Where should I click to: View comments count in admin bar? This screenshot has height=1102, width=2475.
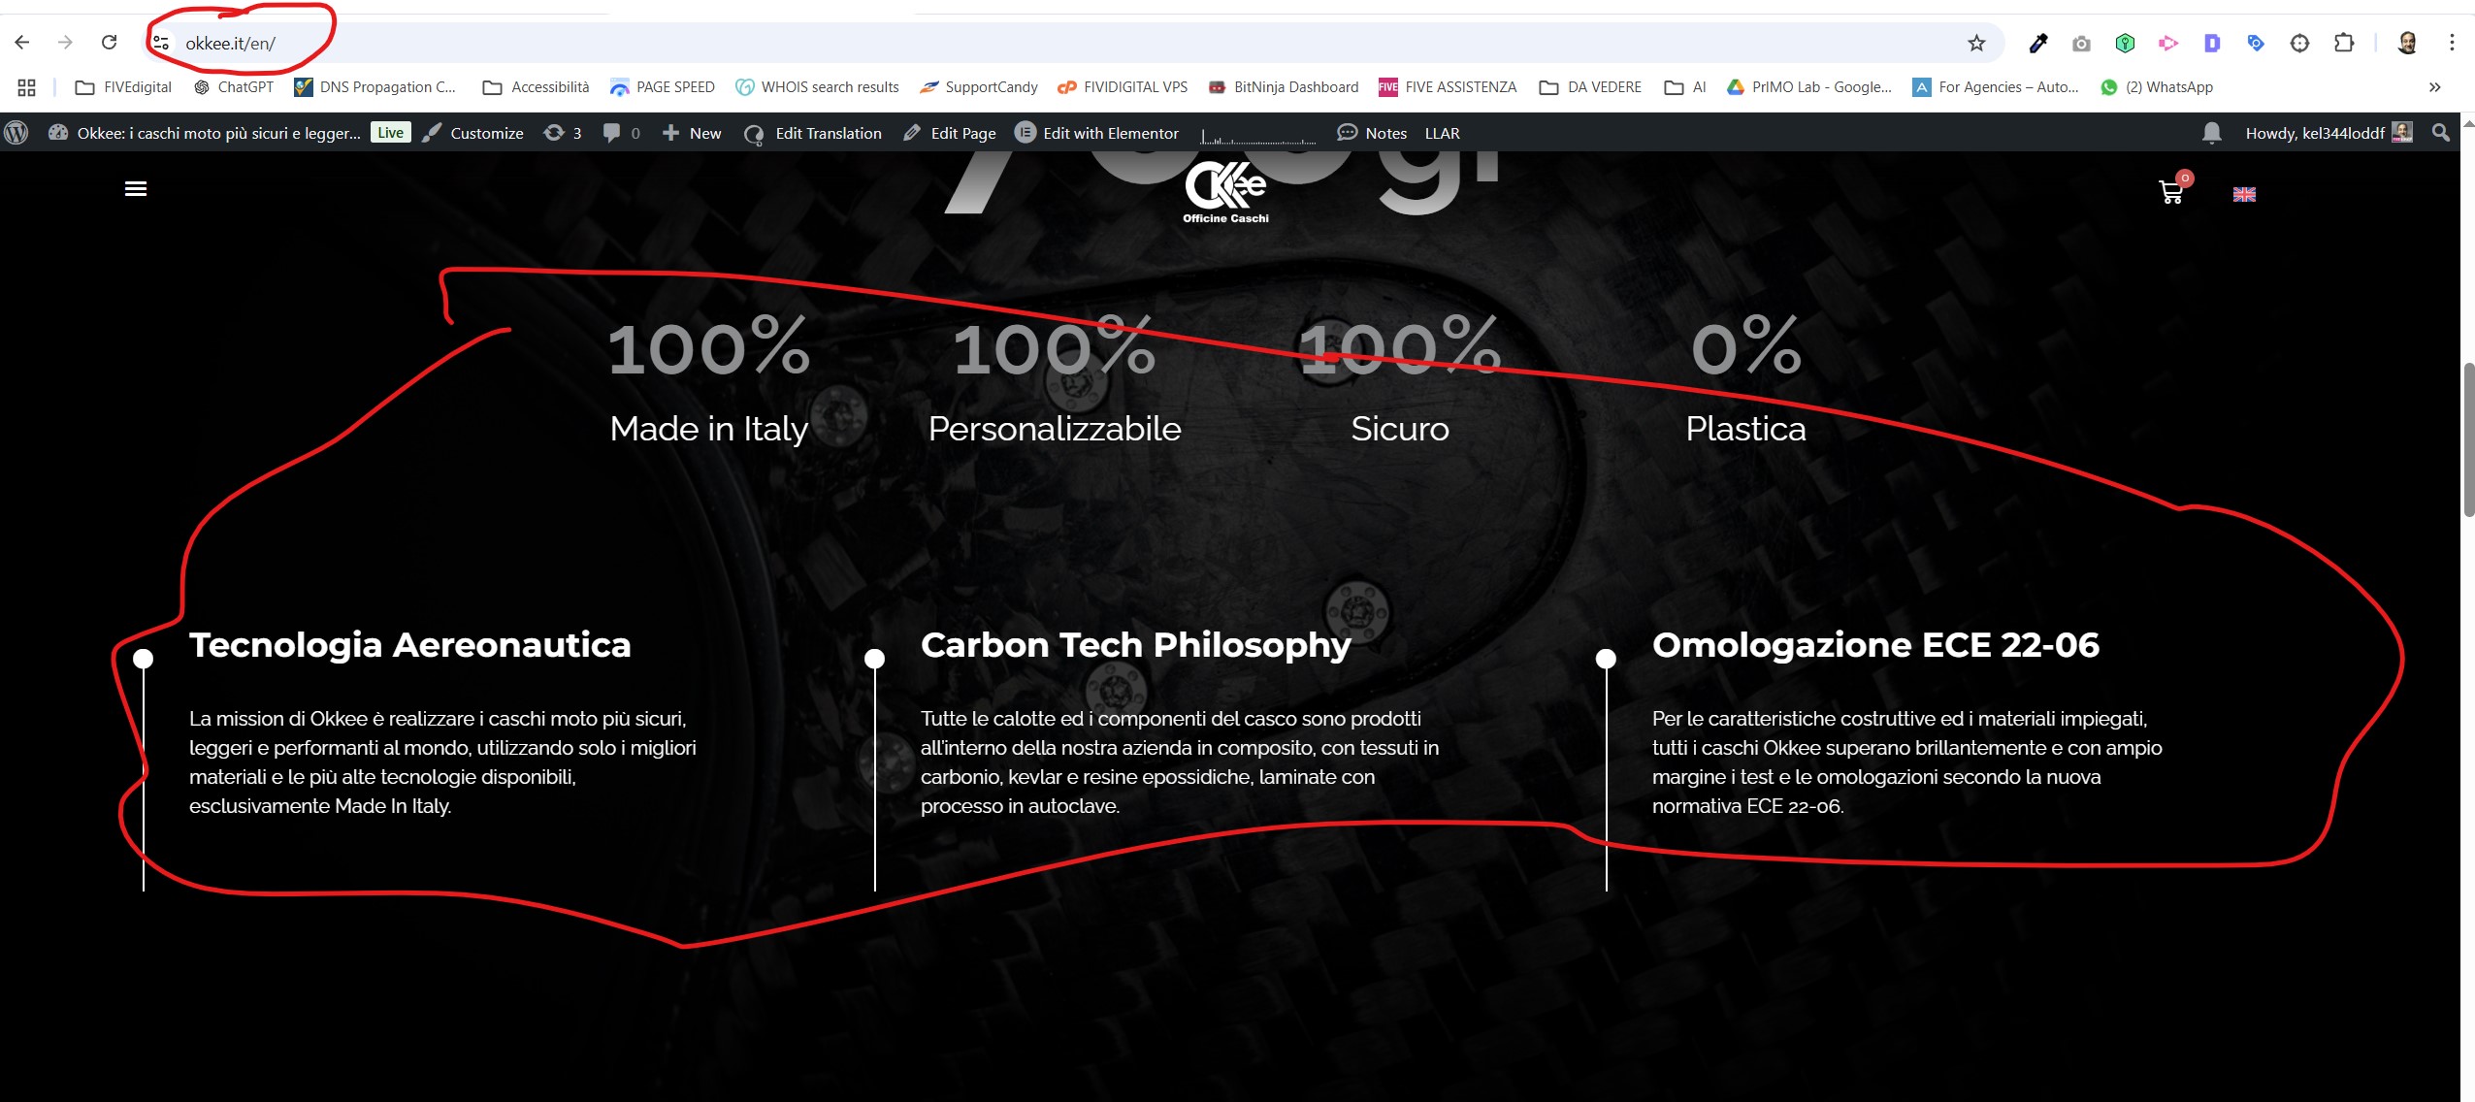coord(621,133)
